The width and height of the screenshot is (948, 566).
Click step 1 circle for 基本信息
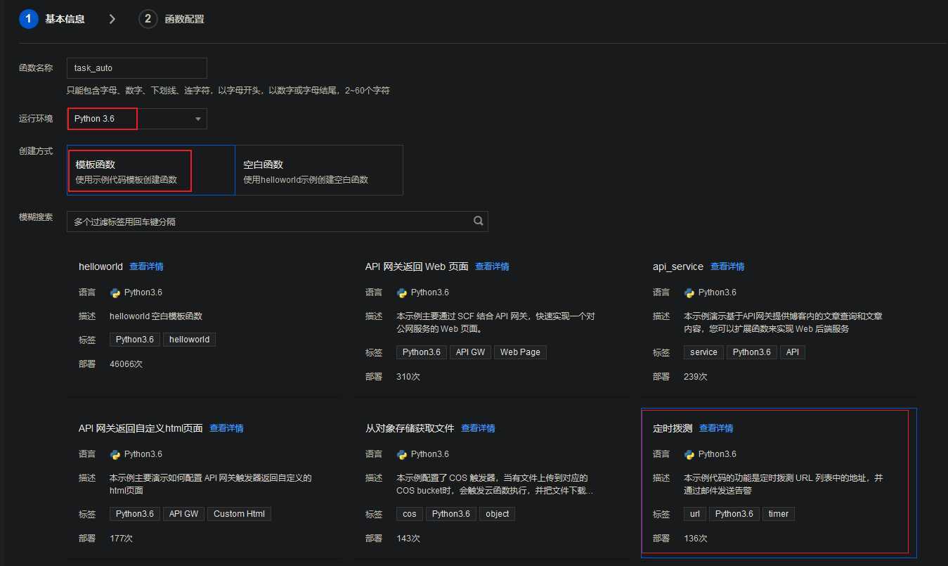(x=28, y=19)
